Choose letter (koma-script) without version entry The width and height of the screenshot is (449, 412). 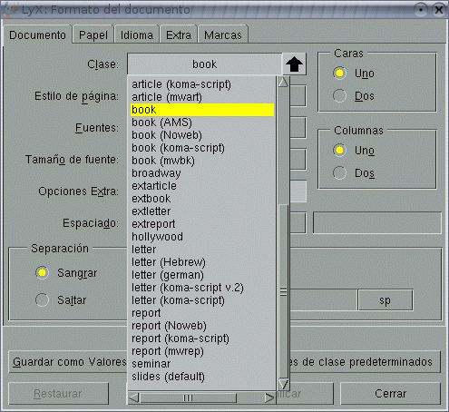coord(202,300)
